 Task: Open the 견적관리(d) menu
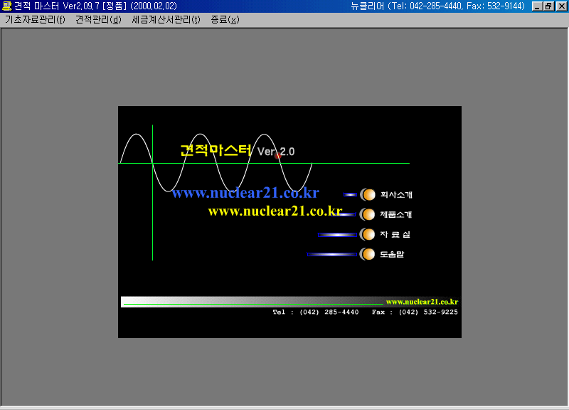[98, 20]
